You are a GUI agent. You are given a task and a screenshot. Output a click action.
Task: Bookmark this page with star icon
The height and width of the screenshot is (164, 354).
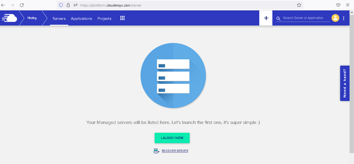(299, 5)
